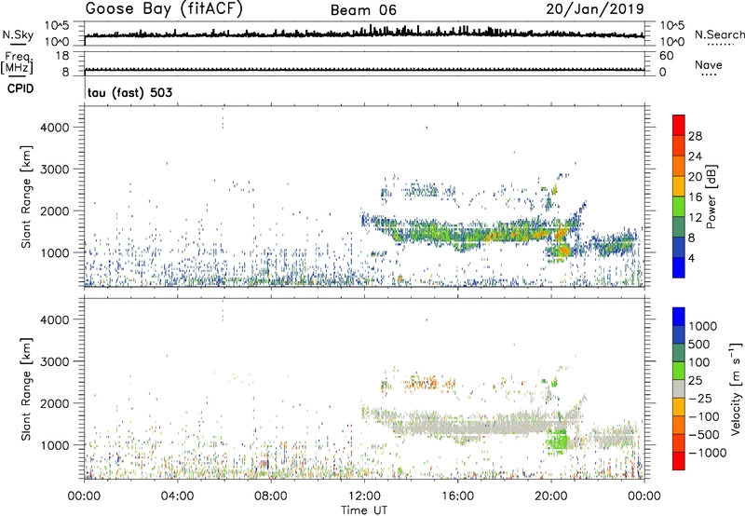Screen dimensions: 745x516
Task: Pick velocity segment between 100 and 500
Action: click(x=679, y=353)
